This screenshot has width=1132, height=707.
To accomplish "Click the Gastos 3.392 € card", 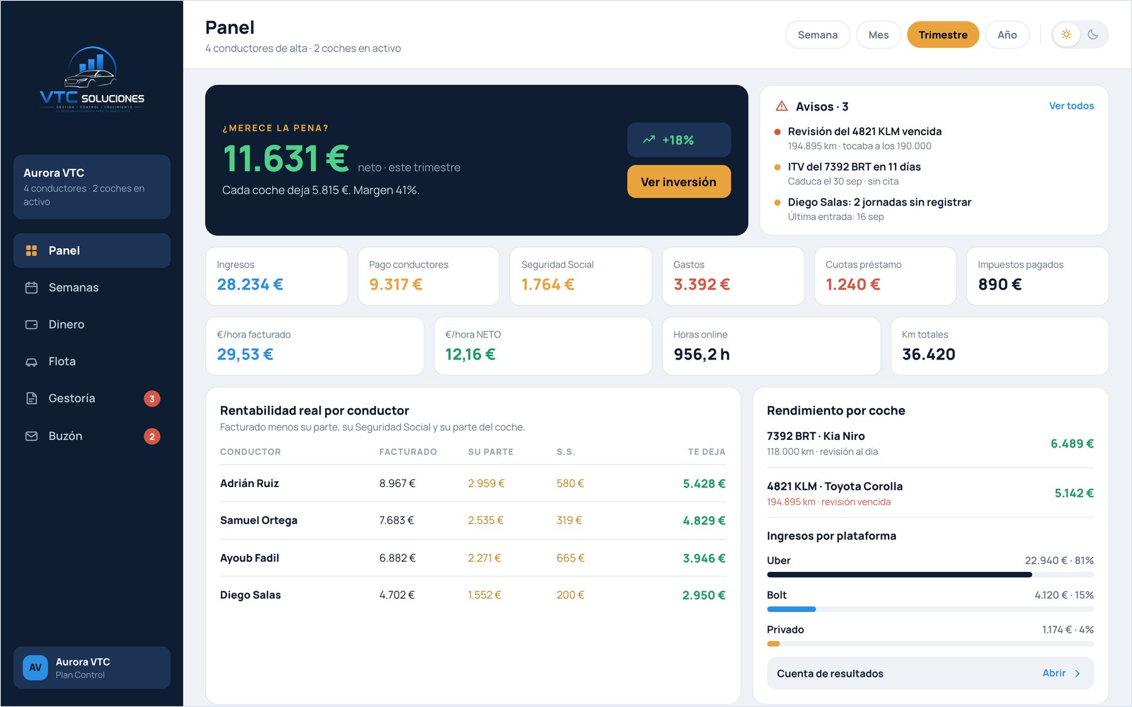I will click(733, 276).
